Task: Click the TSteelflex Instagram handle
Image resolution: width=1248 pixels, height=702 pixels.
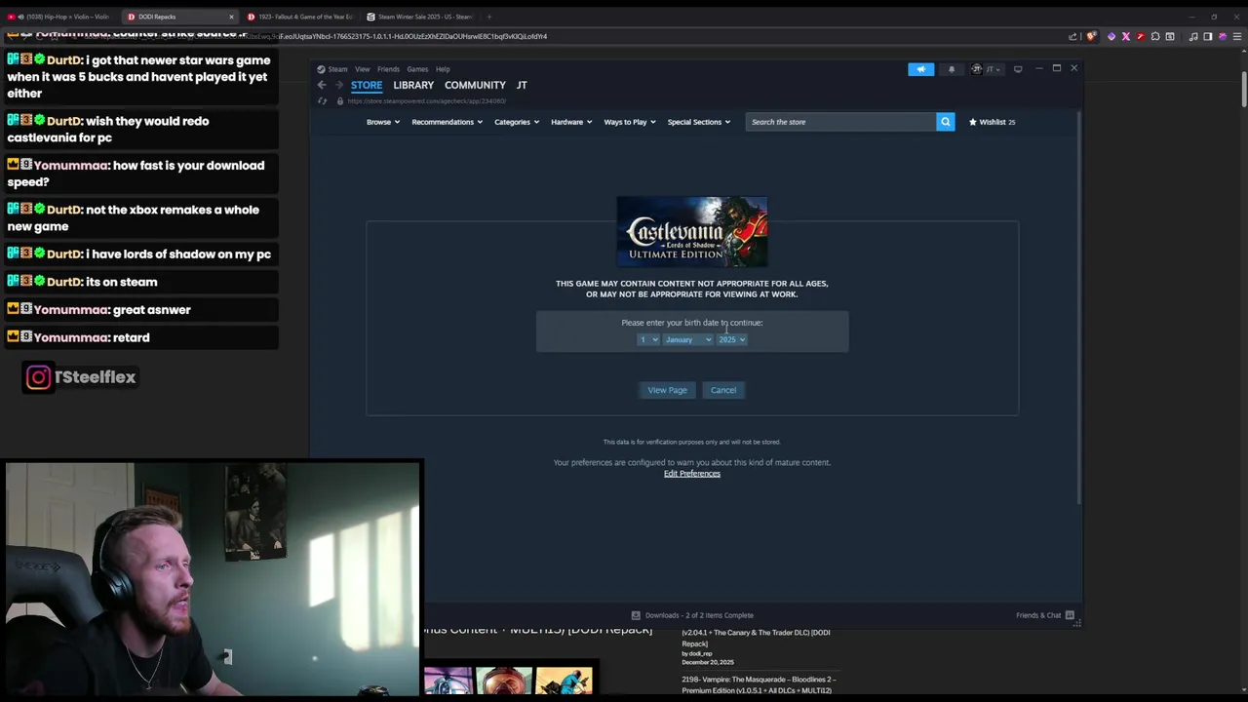Action: tap(95, 377)
